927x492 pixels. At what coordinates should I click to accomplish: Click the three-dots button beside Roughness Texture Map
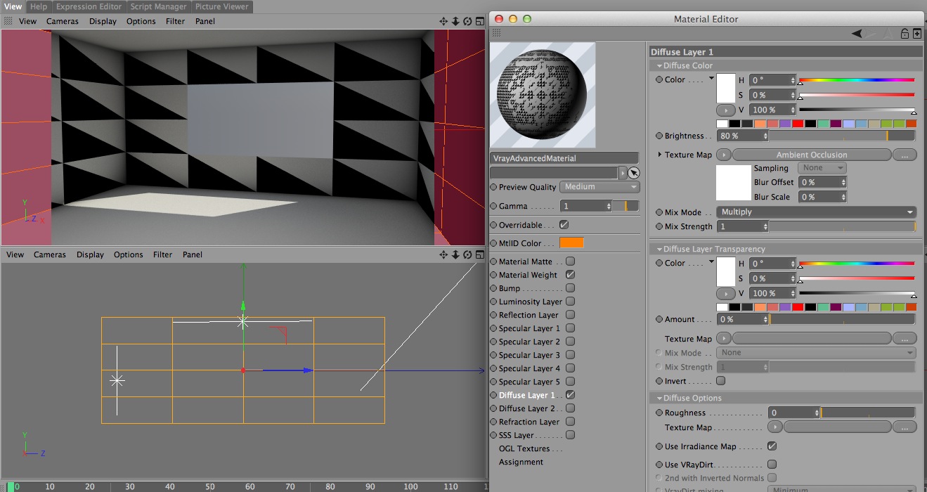(x=905, y=427)
